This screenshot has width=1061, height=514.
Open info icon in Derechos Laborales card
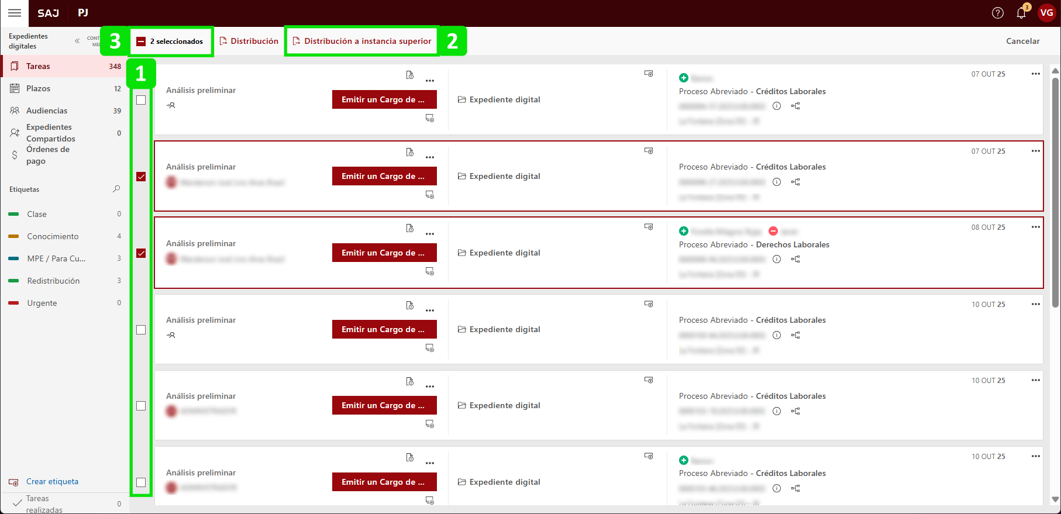[777, 259]
